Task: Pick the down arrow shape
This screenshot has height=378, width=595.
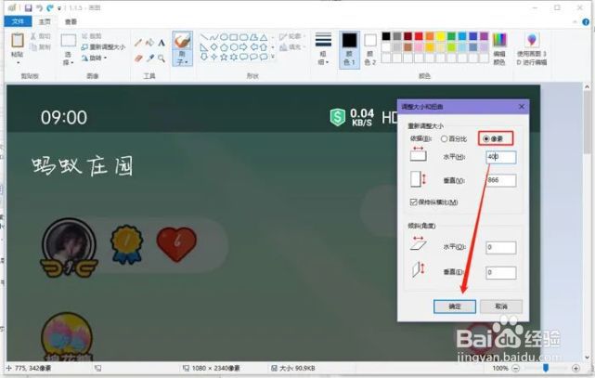Action: pos(204,57)
